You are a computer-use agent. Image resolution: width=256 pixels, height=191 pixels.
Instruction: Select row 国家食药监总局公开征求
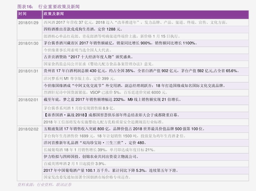[x=145, y=64]
